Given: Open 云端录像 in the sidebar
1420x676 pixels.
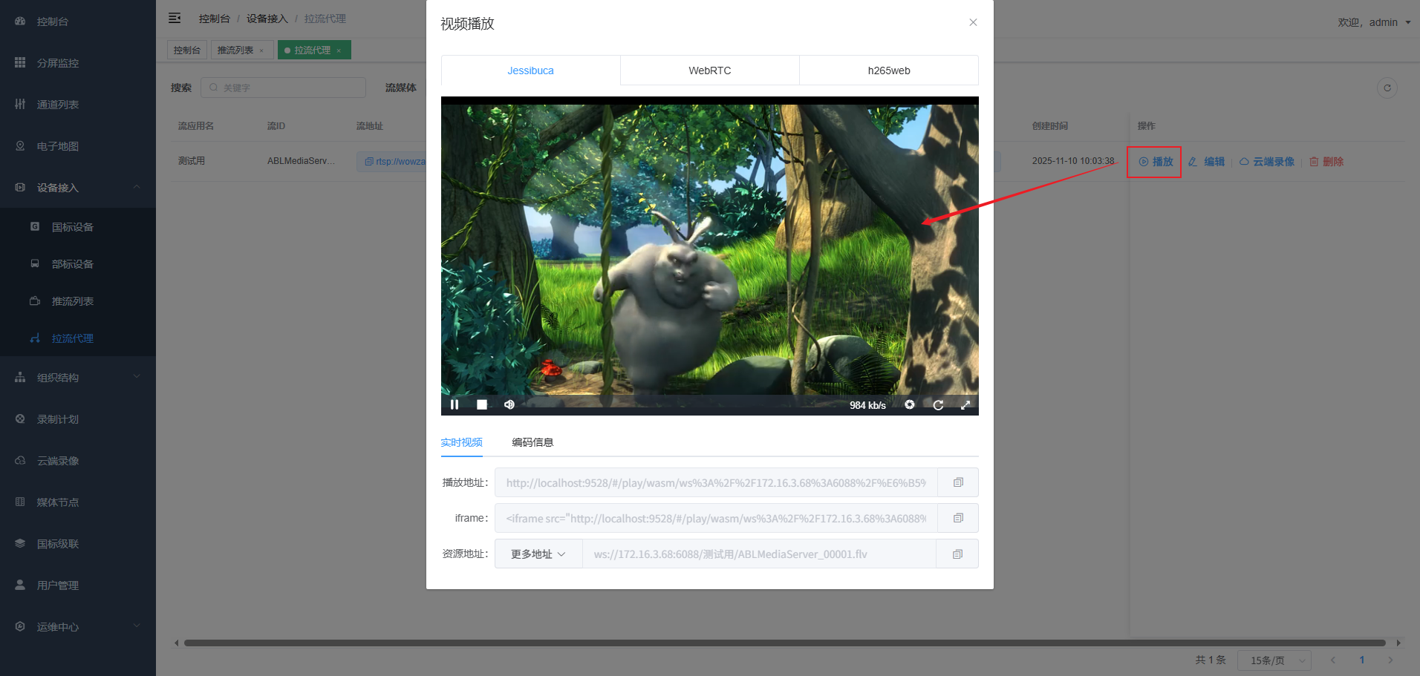Looking at the screenshot, I should pyautogui.click(x=78, y=461).
